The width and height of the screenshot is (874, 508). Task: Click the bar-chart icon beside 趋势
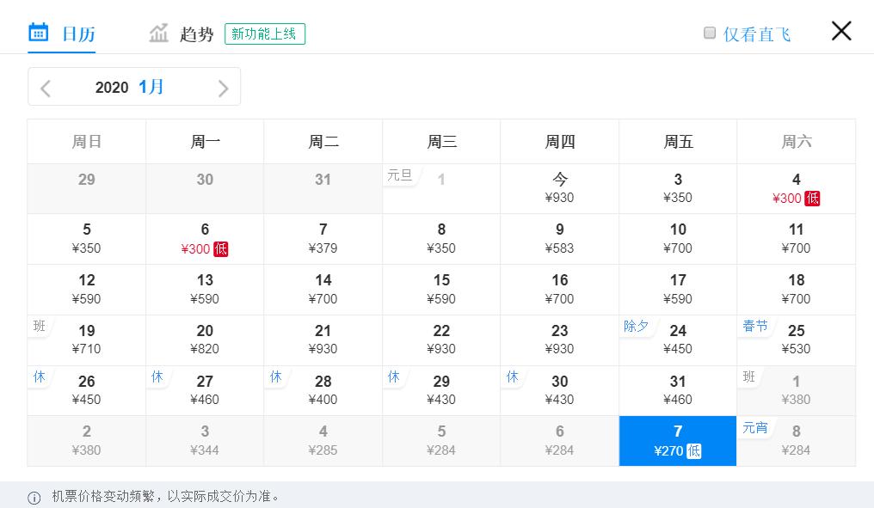159,31
